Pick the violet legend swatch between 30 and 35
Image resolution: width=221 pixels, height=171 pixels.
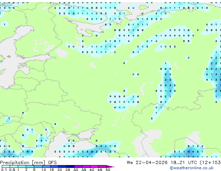point(78,166)
